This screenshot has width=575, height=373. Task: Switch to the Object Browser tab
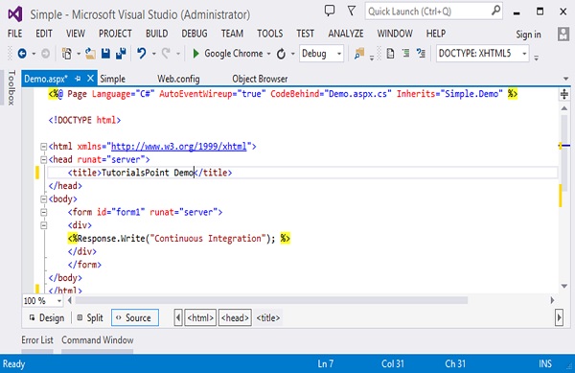(260, 79)
